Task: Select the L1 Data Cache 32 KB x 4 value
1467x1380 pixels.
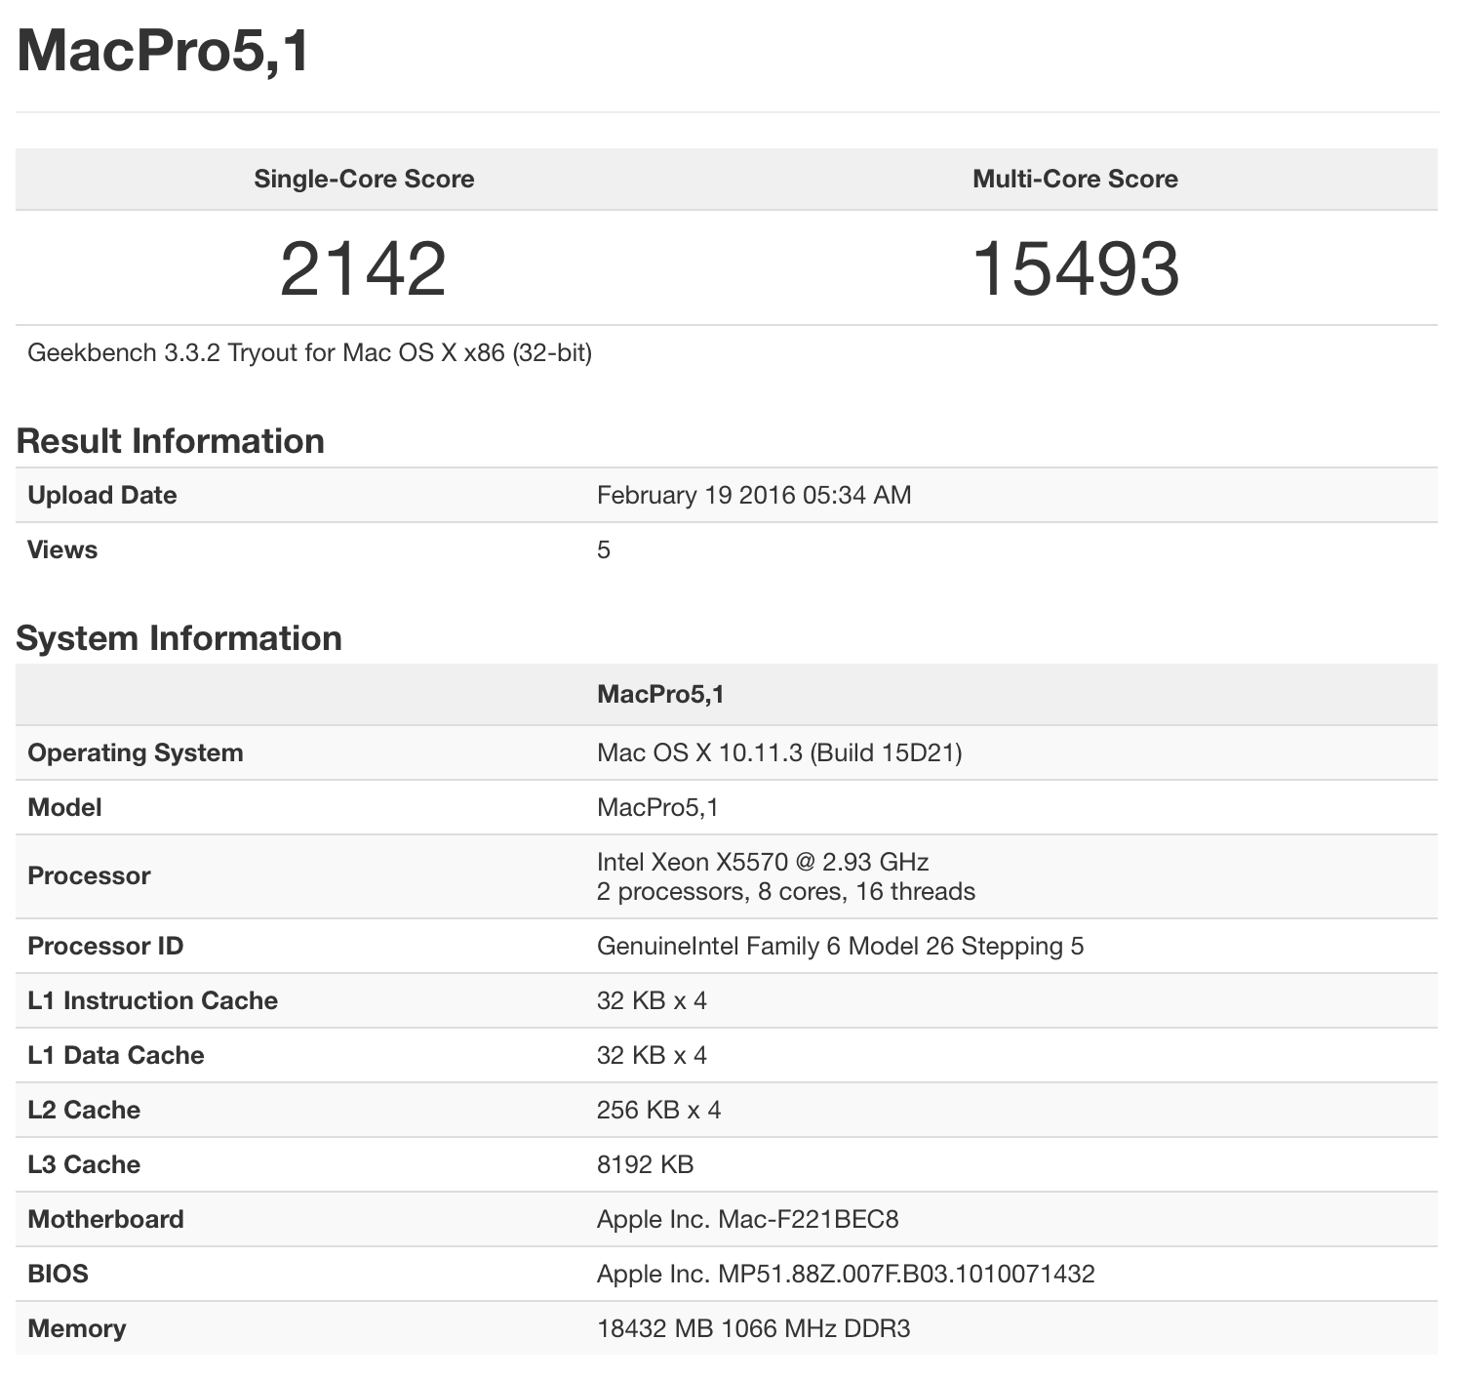Action: 652,1055
